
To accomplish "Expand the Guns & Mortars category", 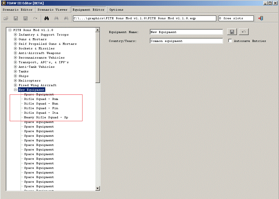I will 15,39.
